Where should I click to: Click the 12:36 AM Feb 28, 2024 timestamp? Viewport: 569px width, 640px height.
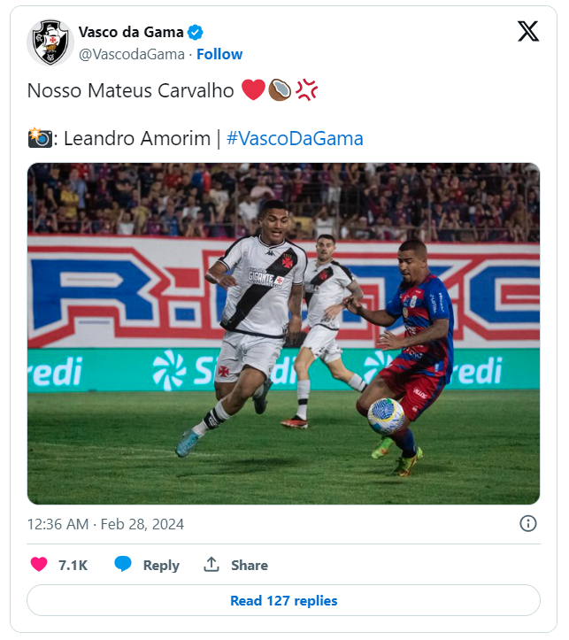pyautogui.click(x=105, y=524)
